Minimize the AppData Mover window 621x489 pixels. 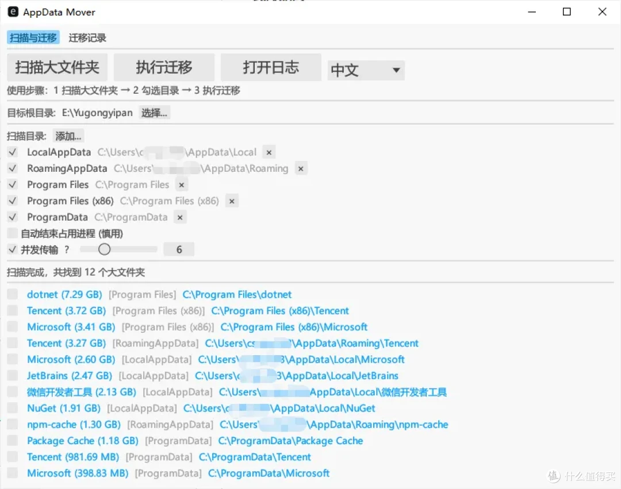532,12
